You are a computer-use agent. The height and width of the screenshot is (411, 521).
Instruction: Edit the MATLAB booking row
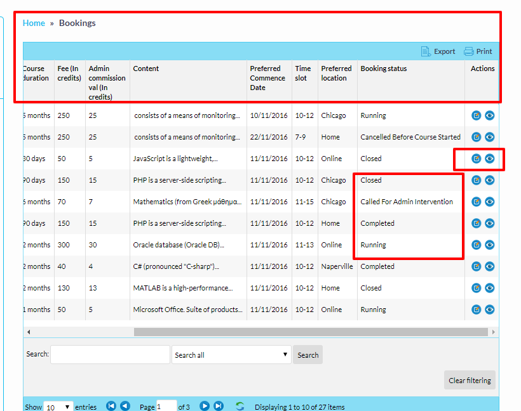[477, 288]
